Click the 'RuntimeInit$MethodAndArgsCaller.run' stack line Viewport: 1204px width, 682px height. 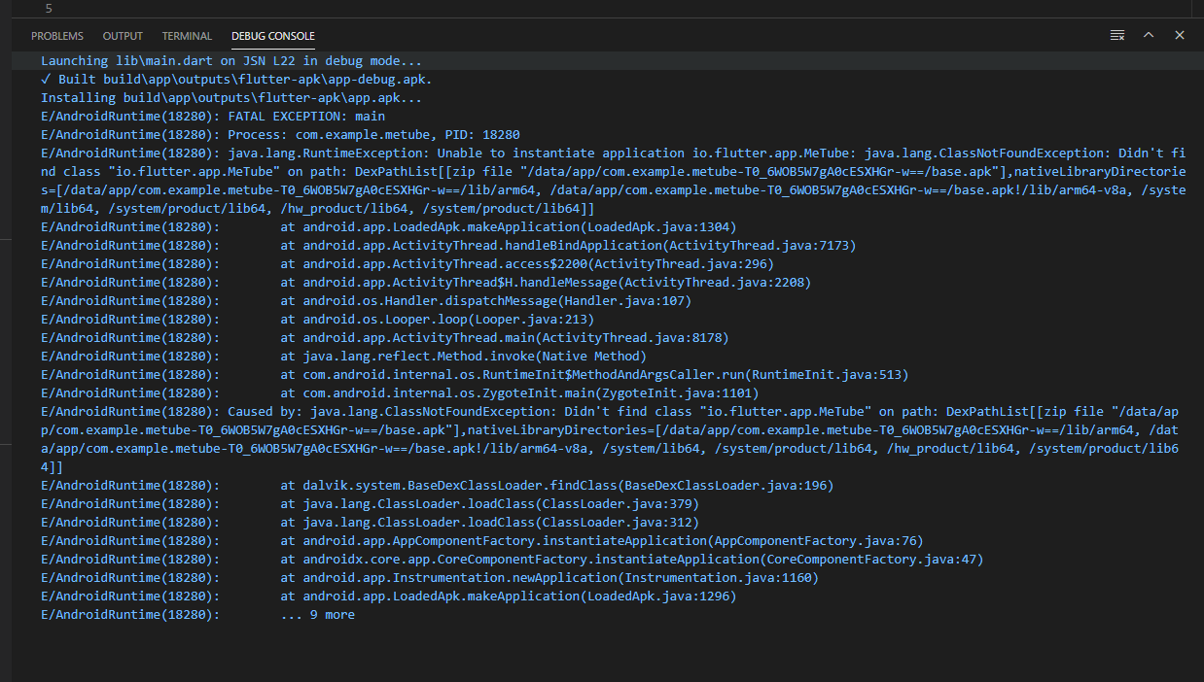click(475, 374)
